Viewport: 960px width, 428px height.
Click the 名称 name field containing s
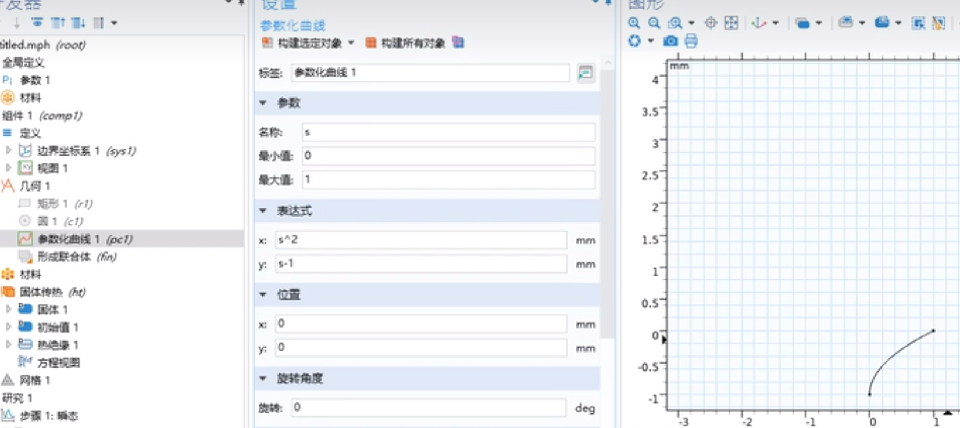448,132
